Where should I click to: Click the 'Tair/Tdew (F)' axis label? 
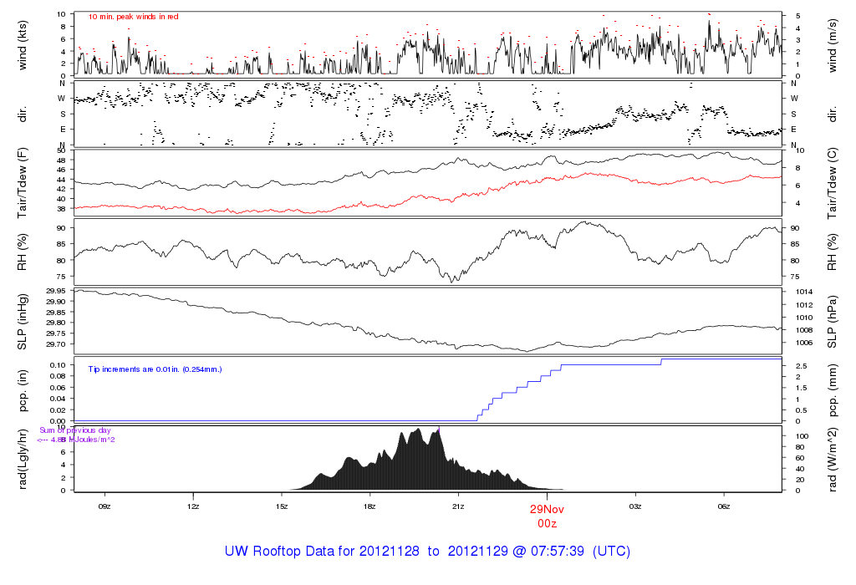(23, 182)
